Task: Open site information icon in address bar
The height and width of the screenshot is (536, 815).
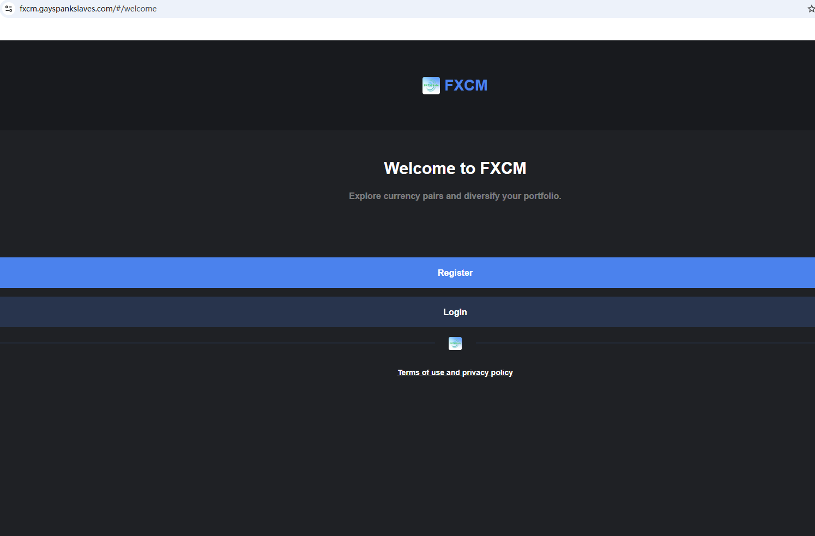Action: pyautogui.click(x=9, y=9)
